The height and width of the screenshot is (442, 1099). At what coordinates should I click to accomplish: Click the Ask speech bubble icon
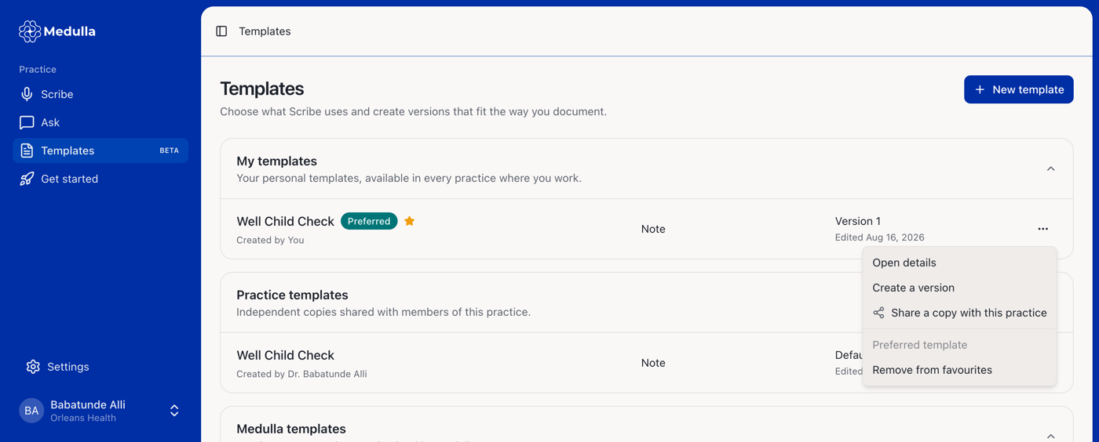pyautogui.click(x=27, y=122)
